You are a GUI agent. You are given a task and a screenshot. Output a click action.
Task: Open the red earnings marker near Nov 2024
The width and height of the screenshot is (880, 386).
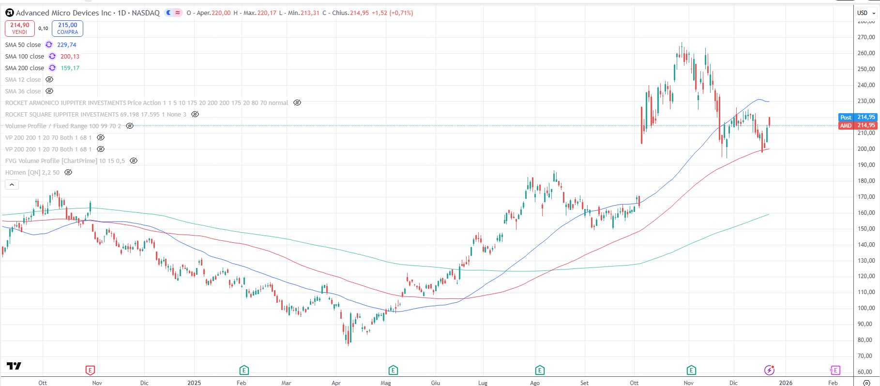coord(90,371)
